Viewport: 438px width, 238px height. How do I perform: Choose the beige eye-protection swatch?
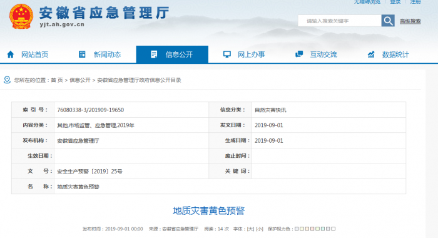pos(307,229)
